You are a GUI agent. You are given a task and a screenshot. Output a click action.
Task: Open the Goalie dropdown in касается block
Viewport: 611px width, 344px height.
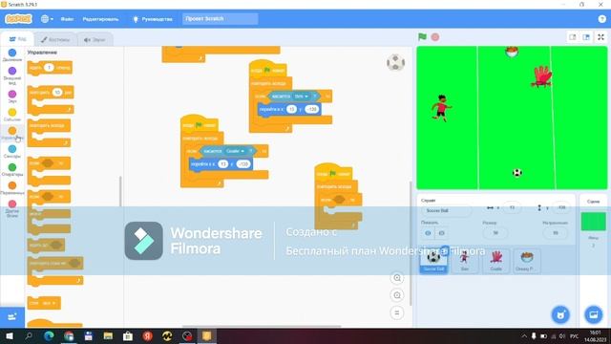pyautogui.click(x=236, y=151)
